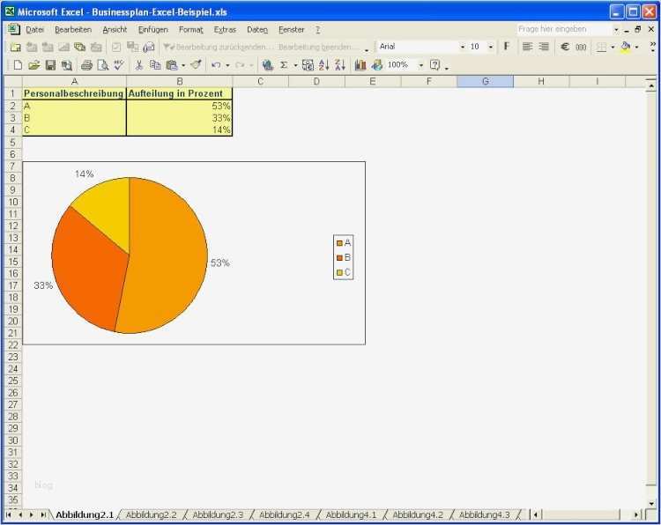661x525 pixels.
Task: Click the vertical scrollbar down arrow
Action: pyautogui.click(x=651, y=504)
